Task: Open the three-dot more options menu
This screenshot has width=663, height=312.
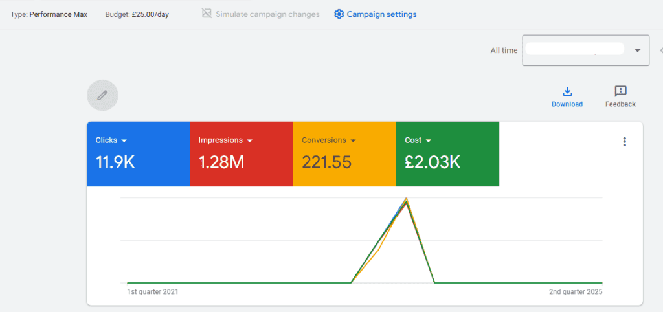Action: coord(624,142)
